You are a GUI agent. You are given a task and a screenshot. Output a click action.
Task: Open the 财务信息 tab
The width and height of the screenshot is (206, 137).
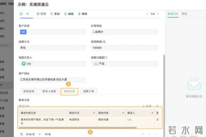pos(29,91)
